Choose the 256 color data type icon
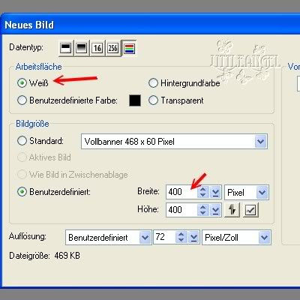The height and width of the screenshot is (300, 300). point(112,48)
